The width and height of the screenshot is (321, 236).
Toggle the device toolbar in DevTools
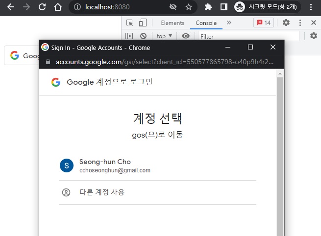[143, 23]
